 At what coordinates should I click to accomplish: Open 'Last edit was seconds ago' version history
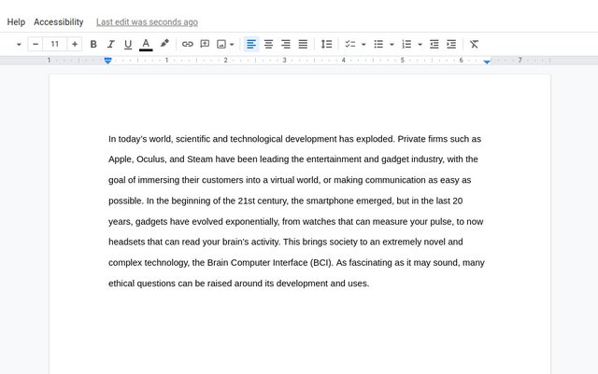point(147,22)
